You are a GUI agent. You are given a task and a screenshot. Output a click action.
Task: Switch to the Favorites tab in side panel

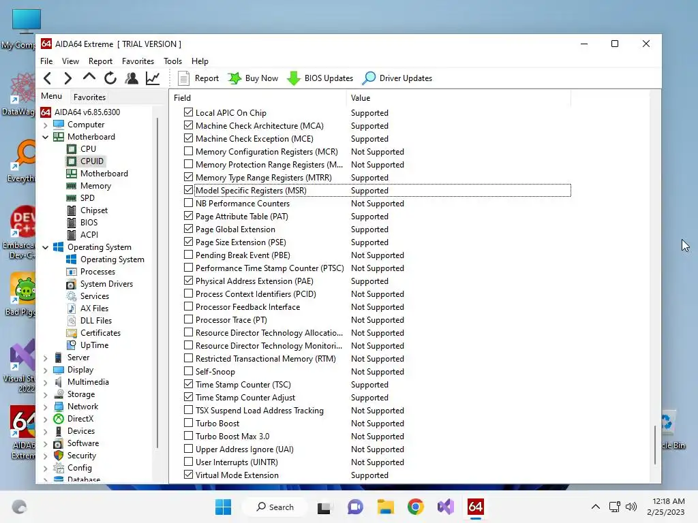click(x=89, y=97)
